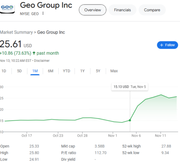The width and height of the screenshot is (180, 164).
Task: Select the Overview tab
Action: 92,10
